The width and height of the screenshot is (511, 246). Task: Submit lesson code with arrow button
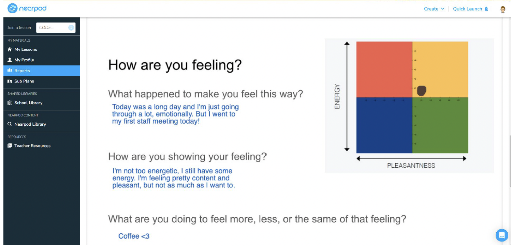[x=71, y=28]
